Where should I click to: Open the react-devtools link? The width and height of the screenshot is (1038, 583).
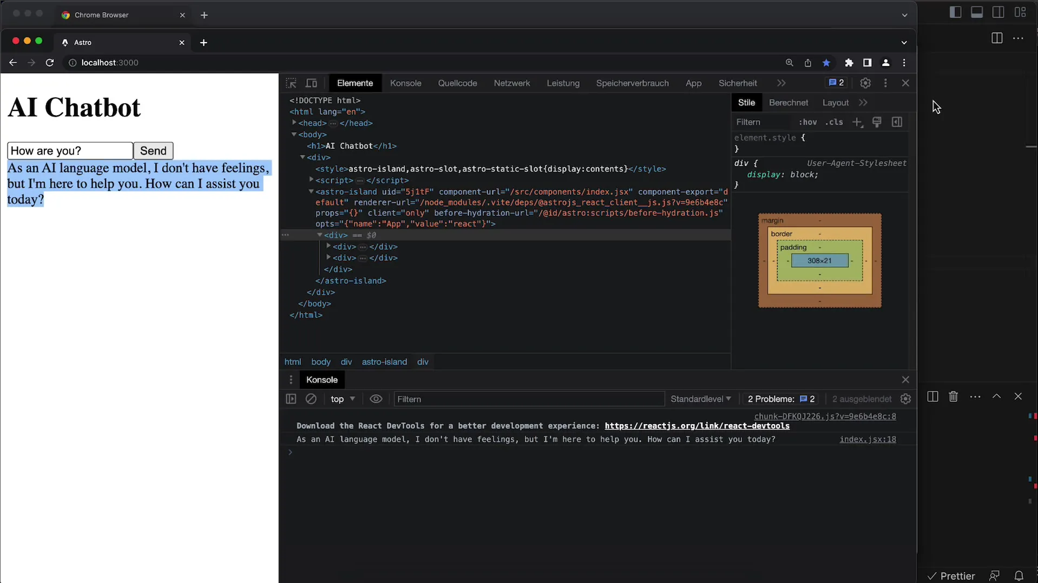point(697,426)
